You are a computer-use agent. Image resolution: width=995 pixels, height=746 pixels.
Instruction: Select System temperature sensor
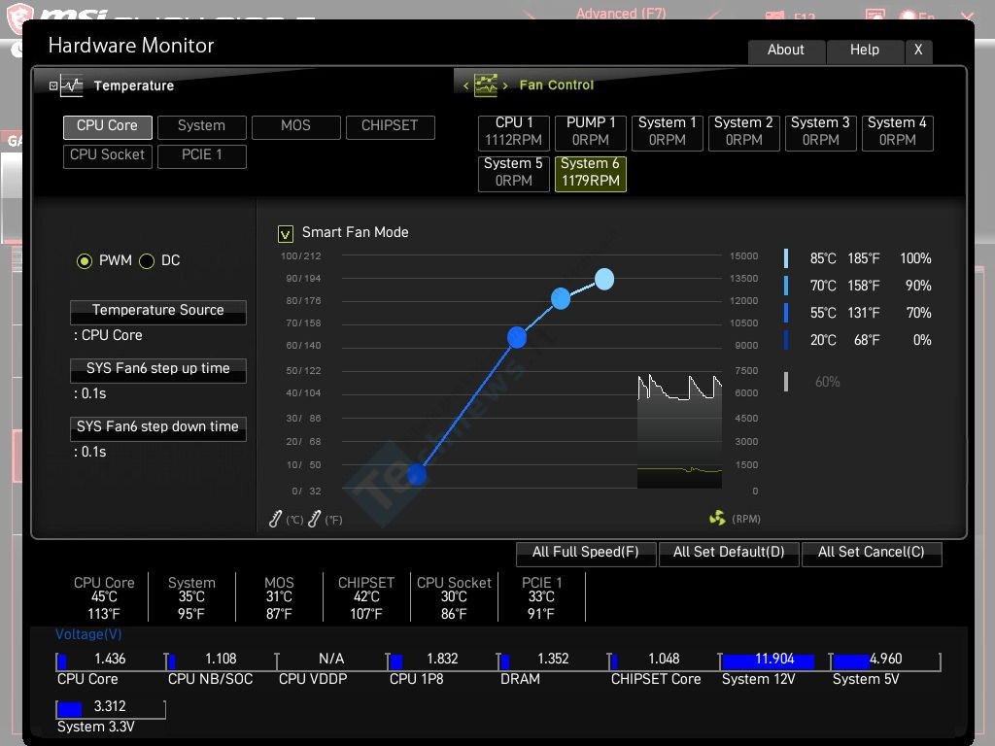(x=202, y=127)
